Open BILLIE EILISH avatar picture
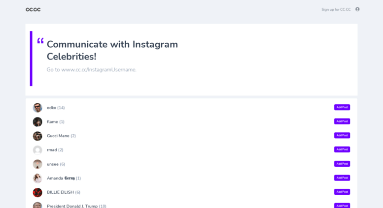 (37, 192)
